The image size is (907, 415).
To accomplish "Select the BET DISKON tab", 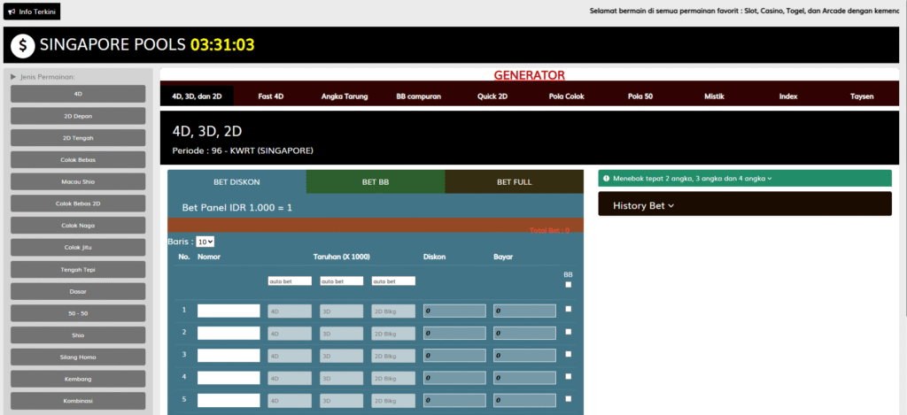I will (x=236, y=182).
